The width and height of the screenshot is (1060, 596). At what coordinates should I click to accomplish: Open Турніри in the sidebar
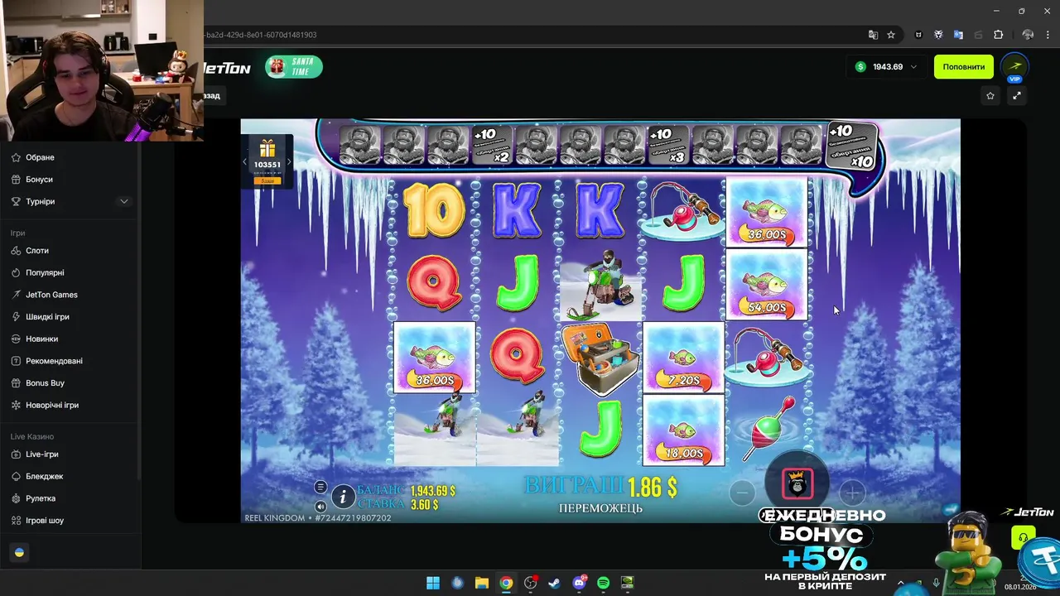pyautogui.click(x=40, y=201)
